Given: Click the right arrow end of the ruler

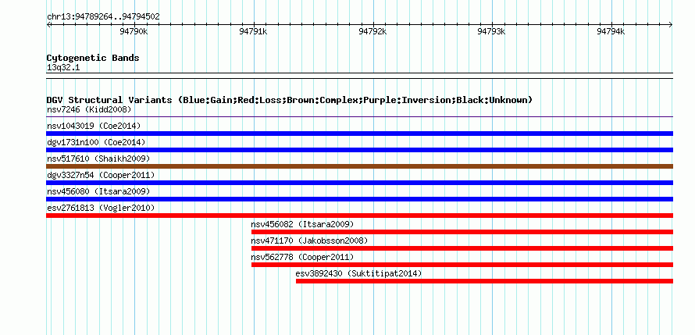Looking at the screenshot, I should pos(671,24).
